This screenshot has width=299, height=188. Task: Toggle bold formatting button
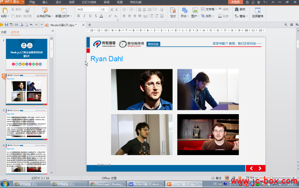(79, 16)
